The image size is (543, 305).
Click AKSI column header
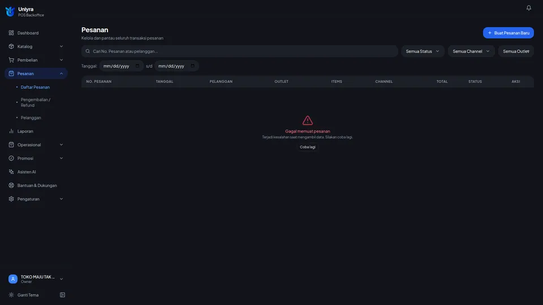click(516, 81)
